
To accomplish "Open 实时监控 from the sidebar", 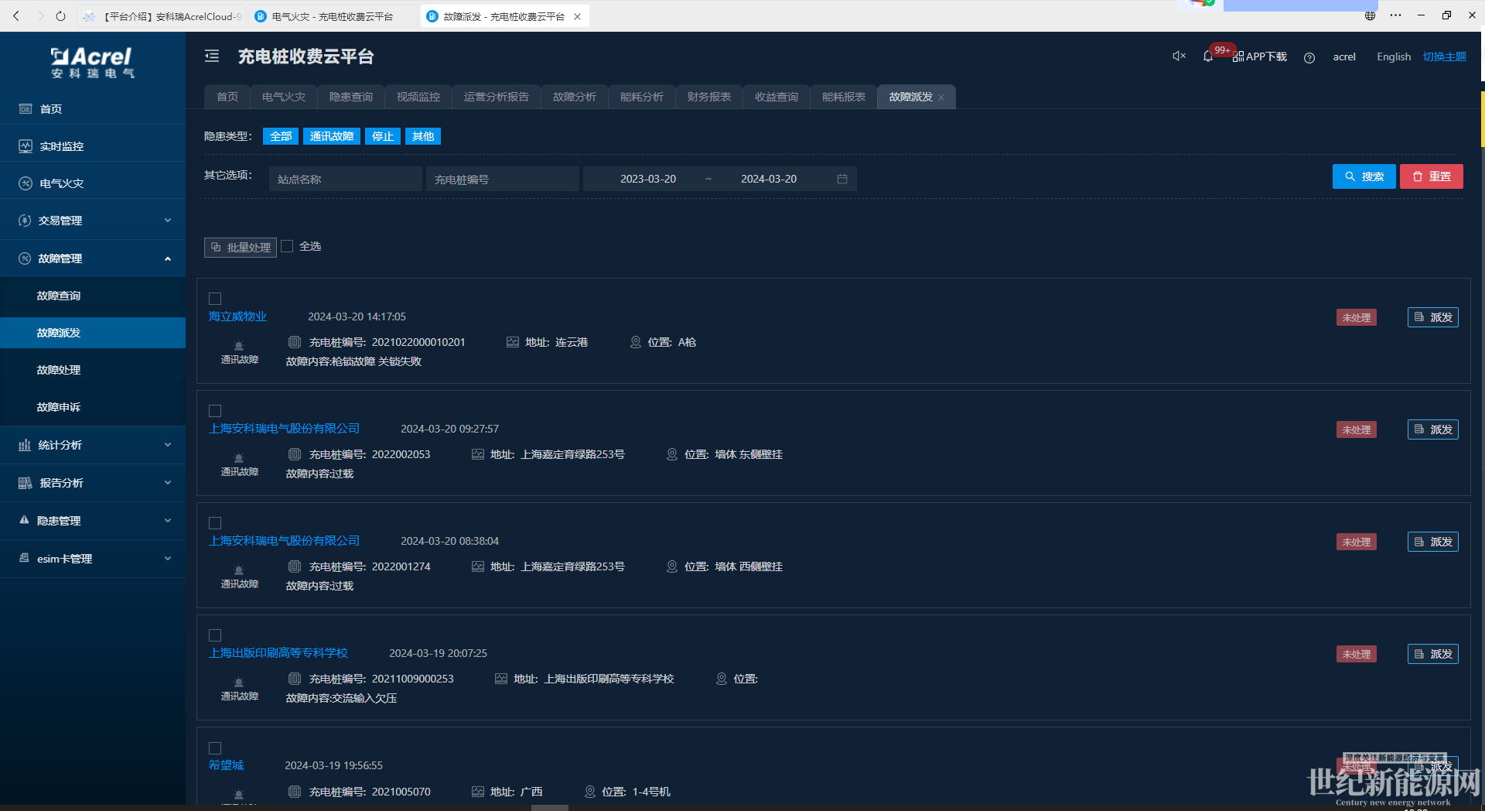I will tap(62, 146).
